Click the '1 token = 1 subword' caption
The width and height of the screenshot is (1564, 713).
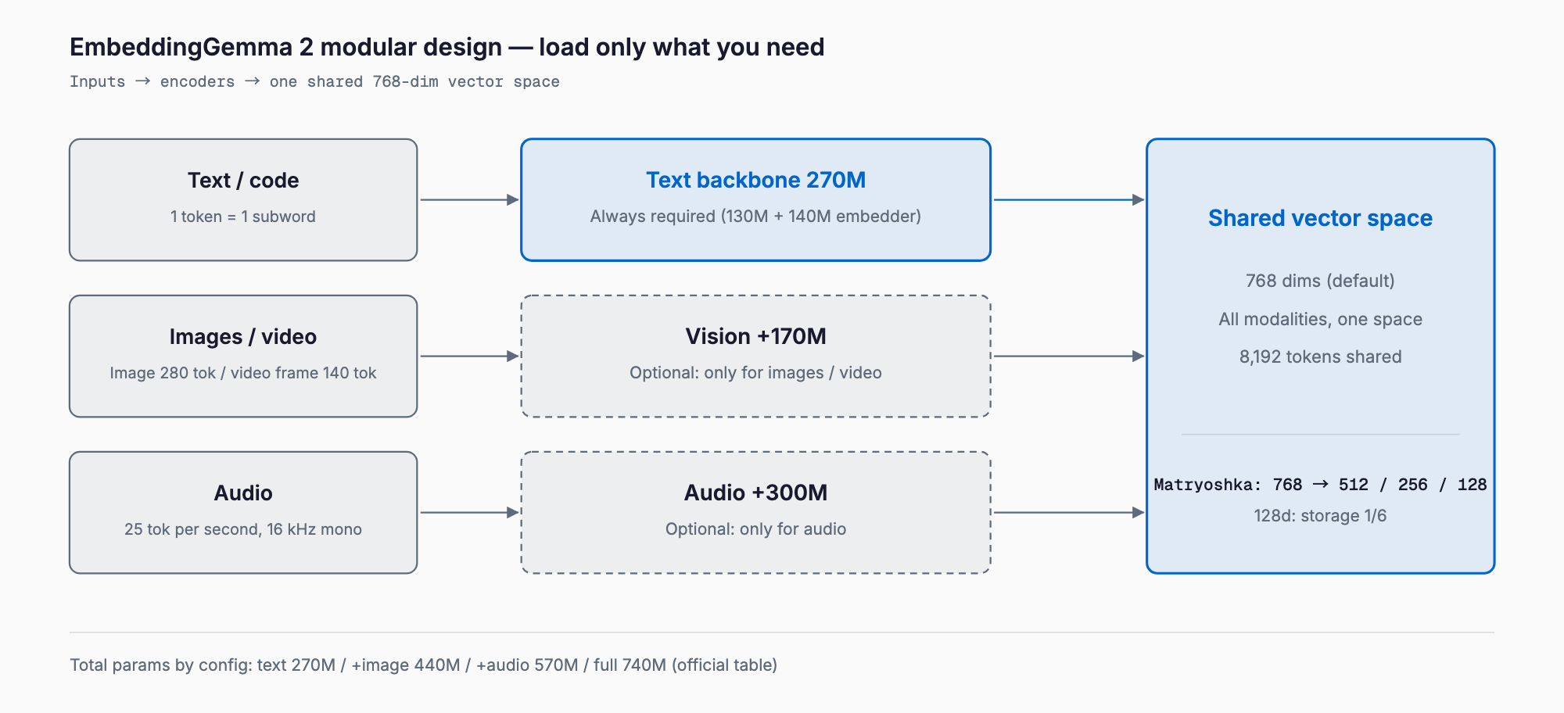pyautogui.click(x=243, y=217)
